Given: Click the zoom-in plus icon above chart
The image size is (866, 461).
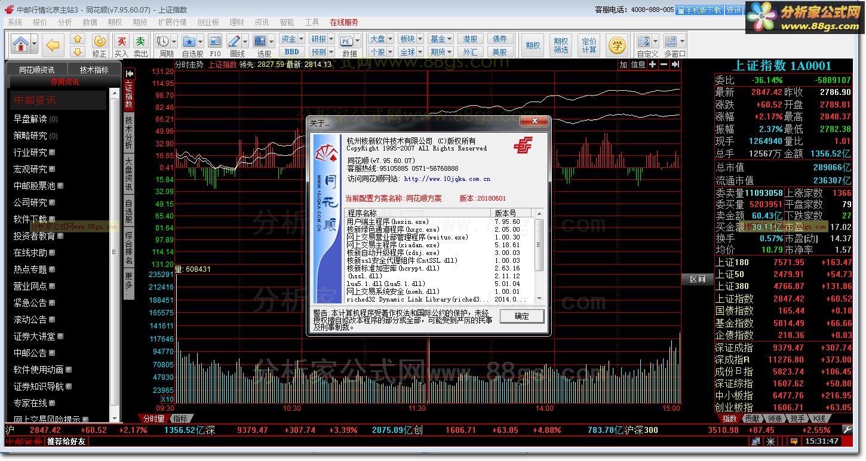Looking at the screenshot, I should click(652, 64).
